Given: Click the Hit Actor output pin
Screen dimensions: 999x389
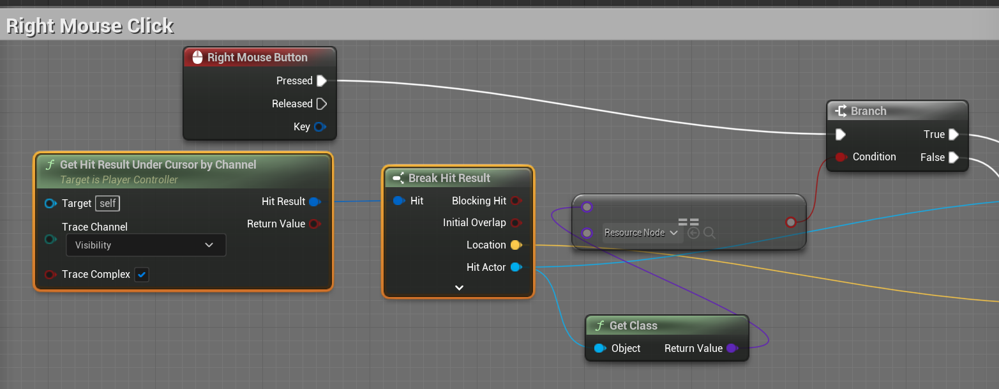Looking at the screenshot, I should pos(516,267).
